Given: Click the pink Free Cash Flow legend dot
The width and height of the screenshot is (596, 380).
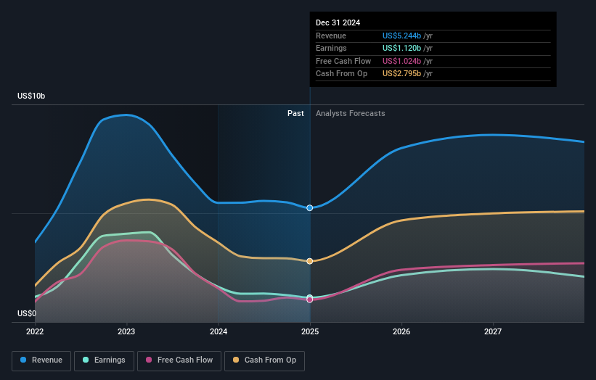Looking at the screenshot, I should tap(149, 360).
